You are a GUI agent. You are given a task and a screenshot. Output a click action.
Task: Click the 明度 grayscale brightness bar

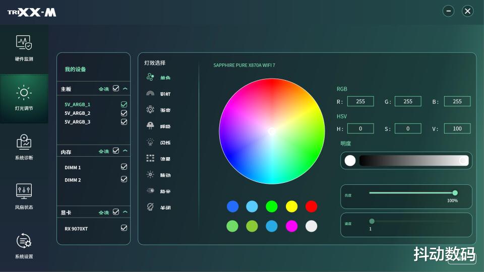point(414,161)
